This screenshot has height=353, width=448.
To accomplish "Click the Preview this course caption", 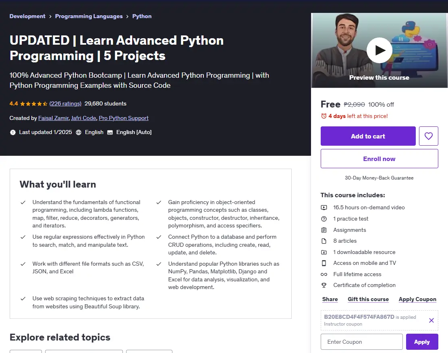I will tap(379, 78).
